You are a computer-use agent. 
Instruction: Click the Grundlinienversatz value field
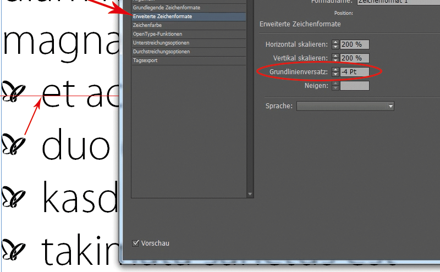(355, 72)
